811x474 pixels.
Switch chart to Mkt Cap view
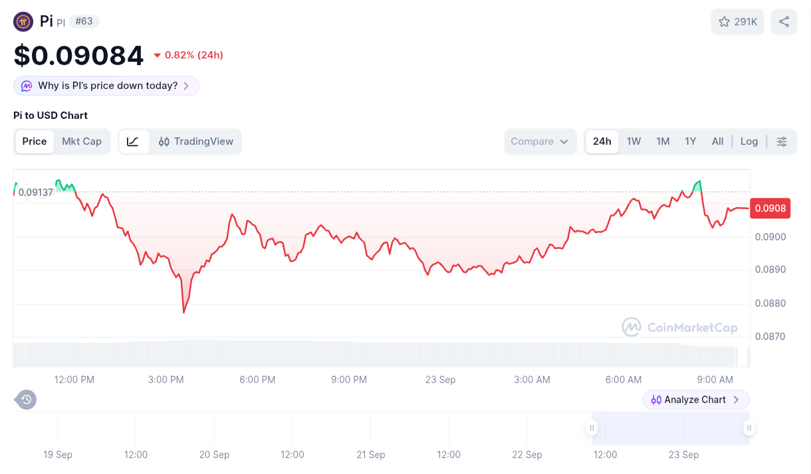82,141
